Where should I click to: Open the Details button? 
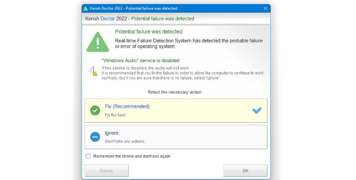tap(106, 171)
